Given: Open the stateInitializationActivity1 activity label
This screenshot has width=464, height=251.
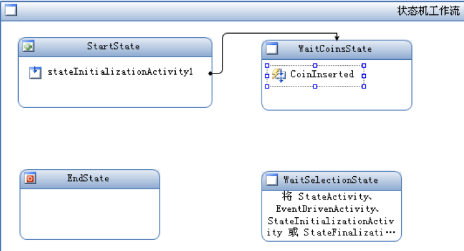Looking at the screenshot, I should click(x=120, y=72).
